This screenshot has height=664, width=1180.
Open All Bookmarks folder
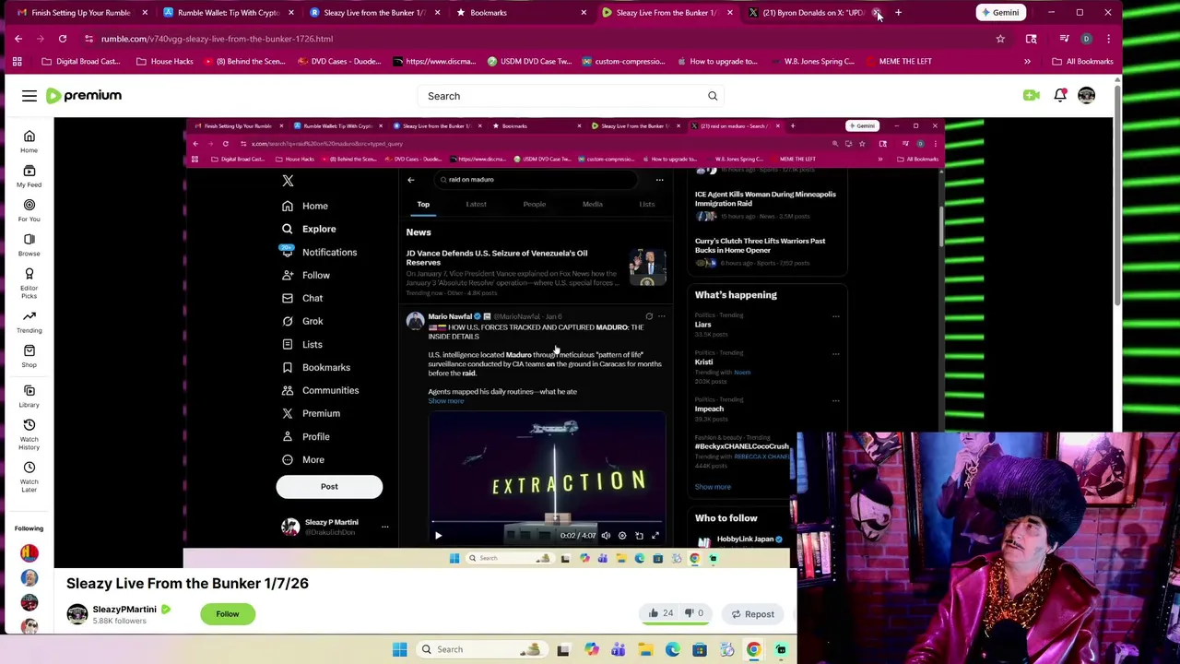click(x=1083, y=61)
